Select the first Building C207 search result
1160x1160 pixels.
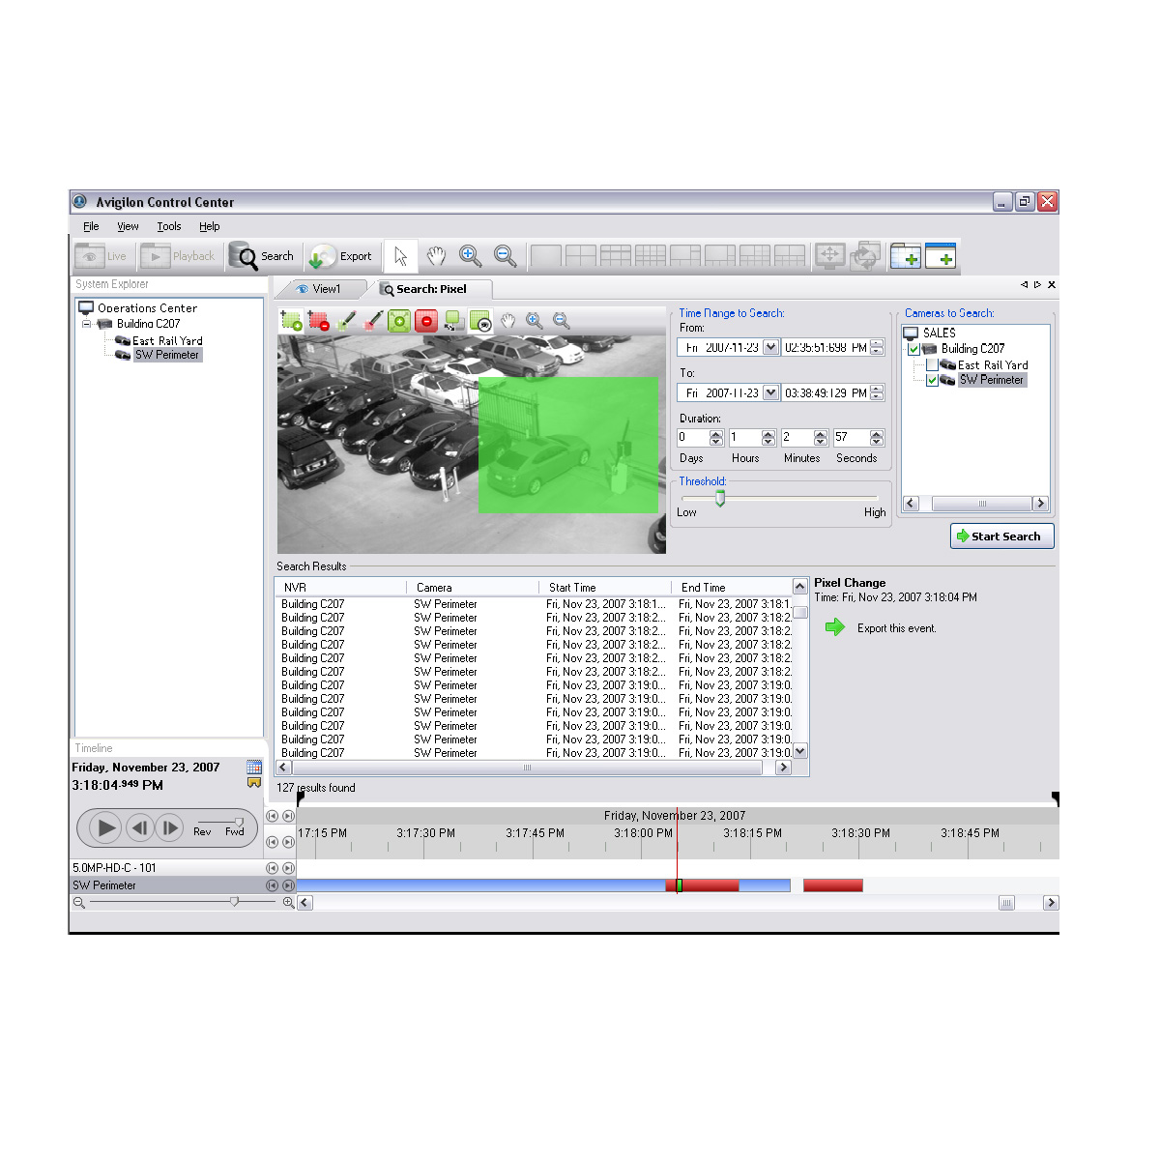click(534, 604)
